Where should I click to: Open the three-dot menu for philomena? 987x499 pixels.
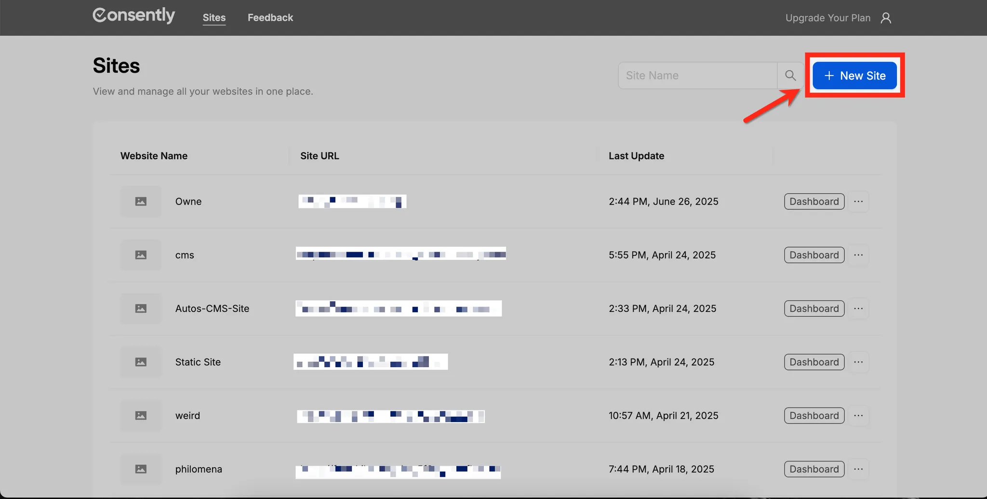pos(859,469)
